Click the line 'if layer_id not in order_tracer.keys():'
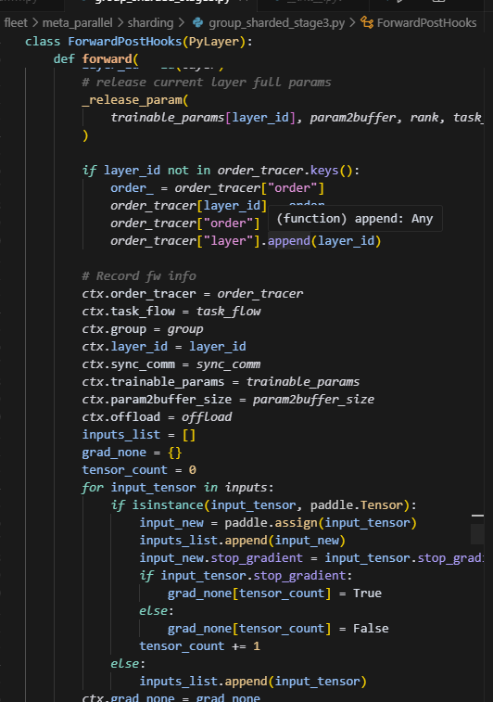 click(x=221, y=171)
